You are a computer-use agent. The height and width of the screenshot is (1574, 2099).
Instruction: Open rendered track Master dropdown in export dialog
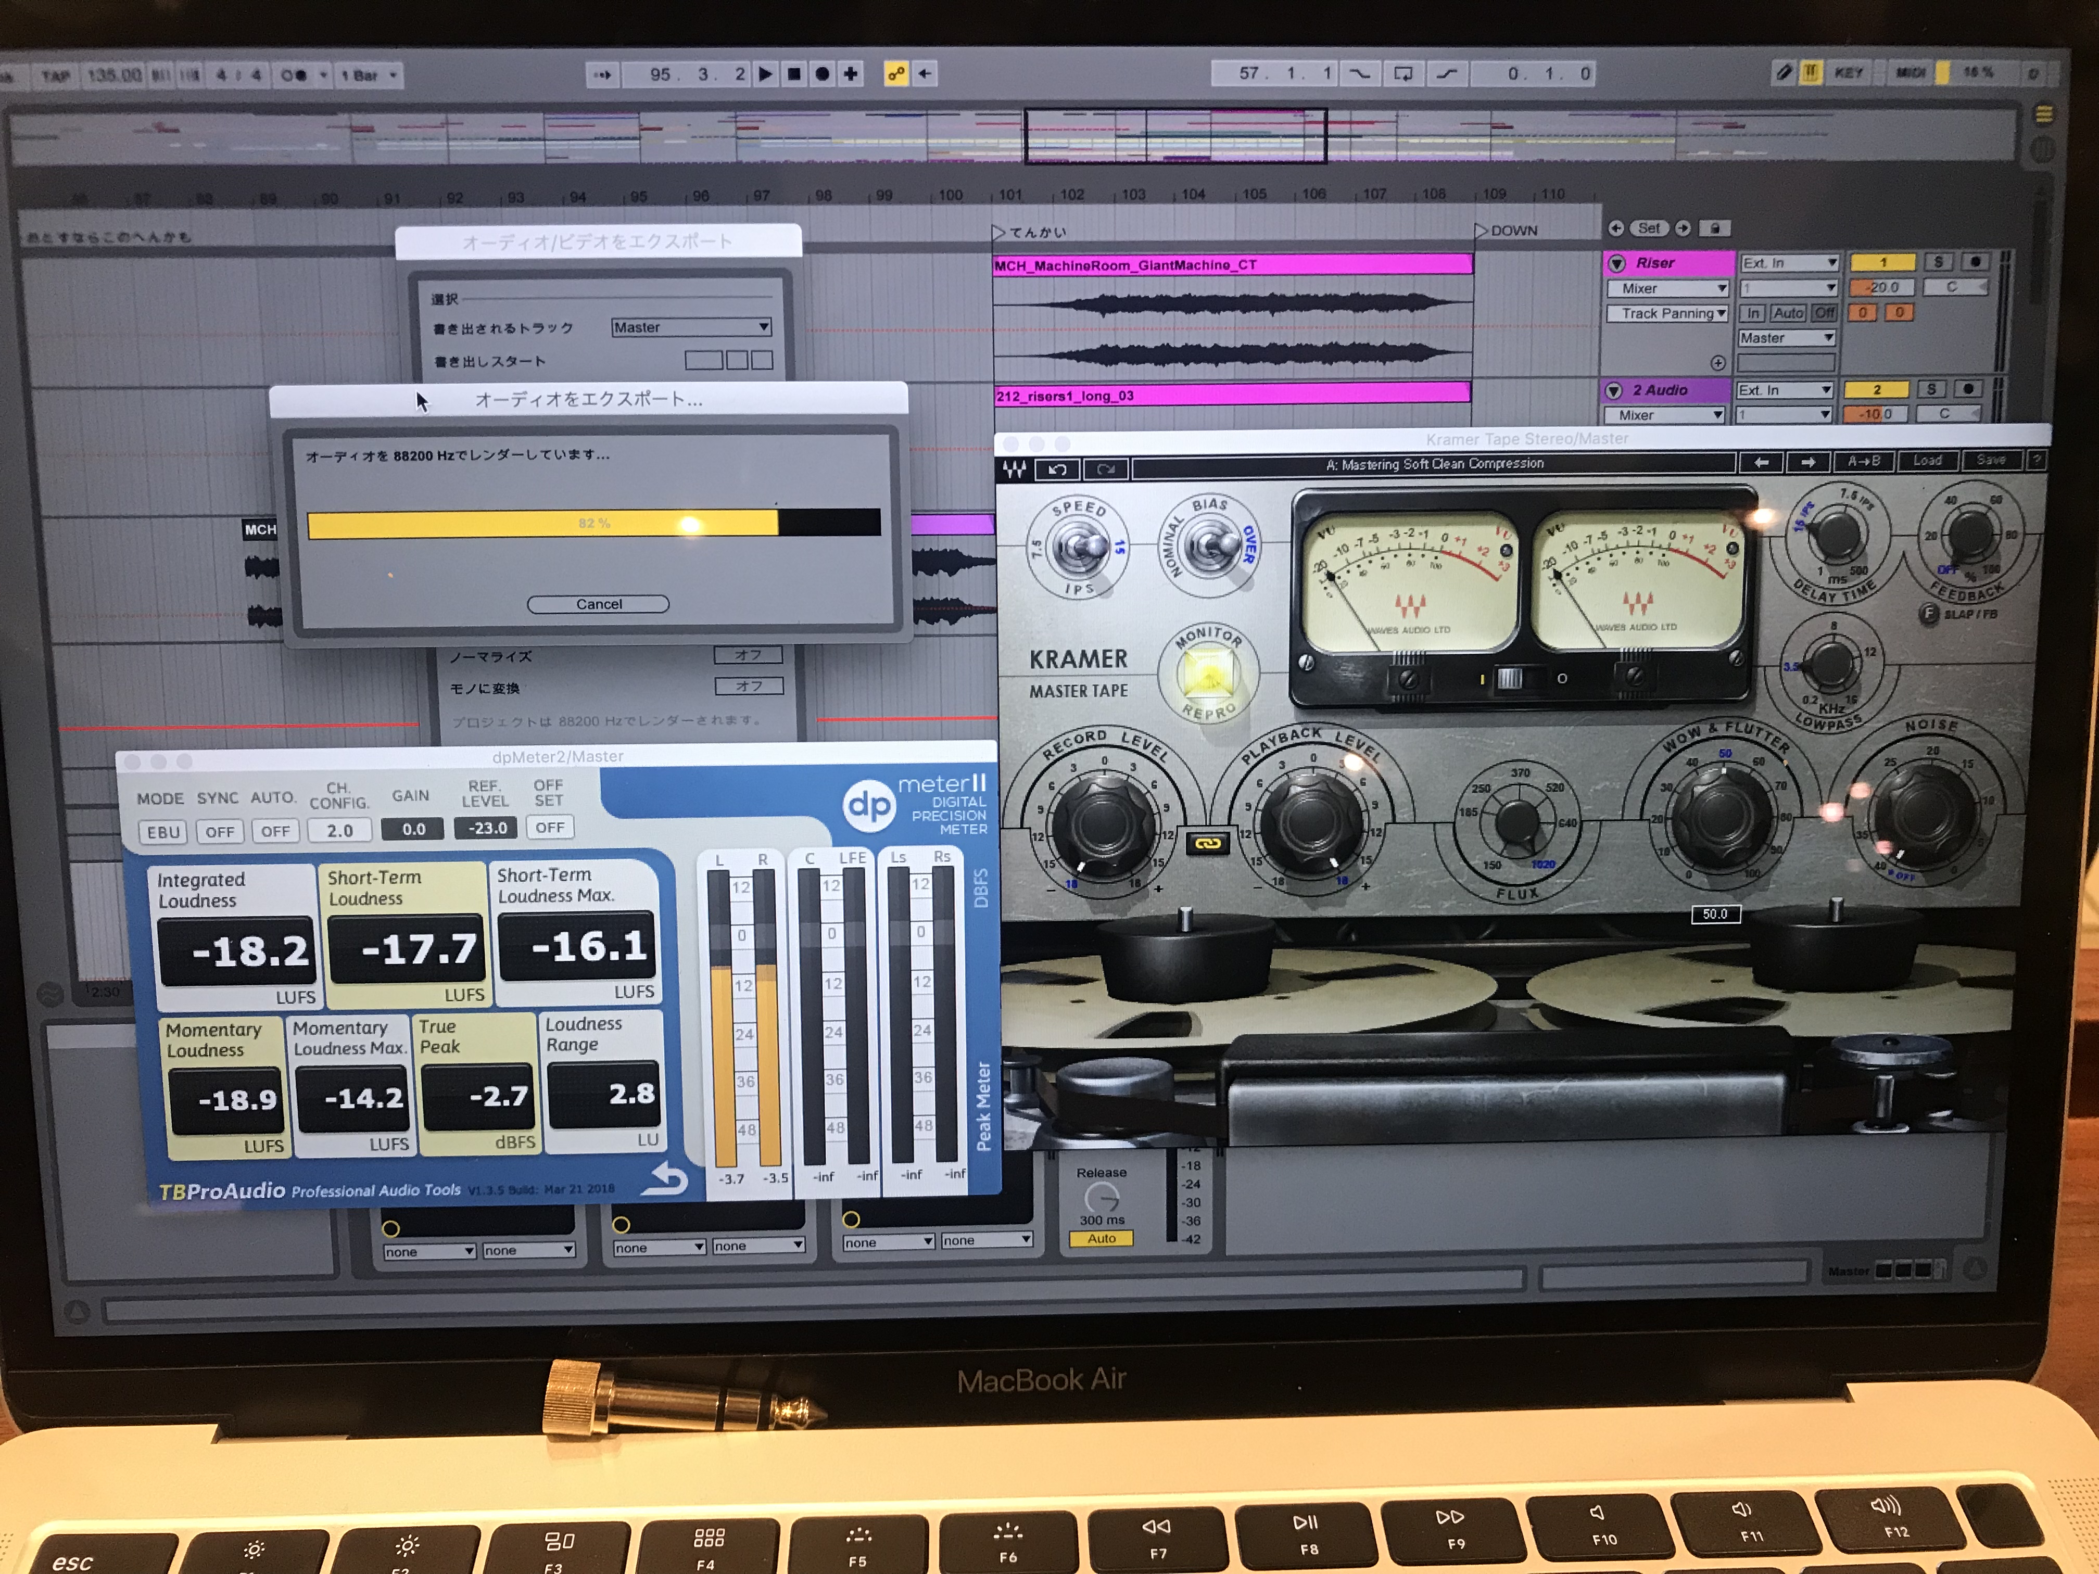coord(692,327)
